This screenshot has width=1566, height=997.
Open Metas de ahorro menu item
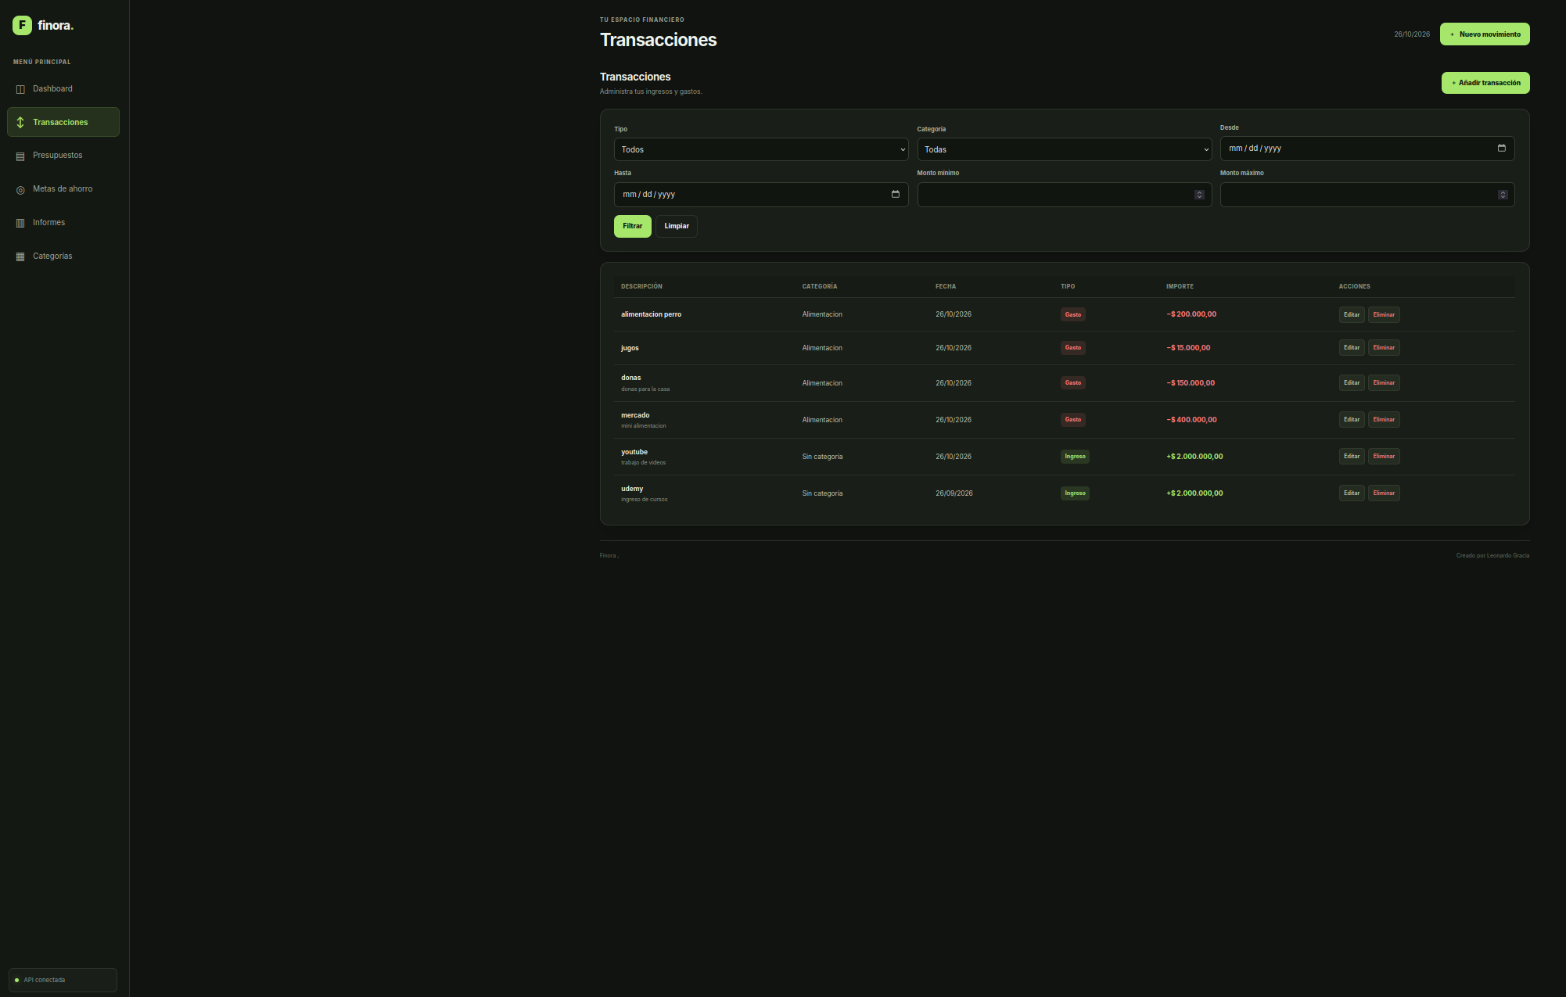click(x=63, y=188)
